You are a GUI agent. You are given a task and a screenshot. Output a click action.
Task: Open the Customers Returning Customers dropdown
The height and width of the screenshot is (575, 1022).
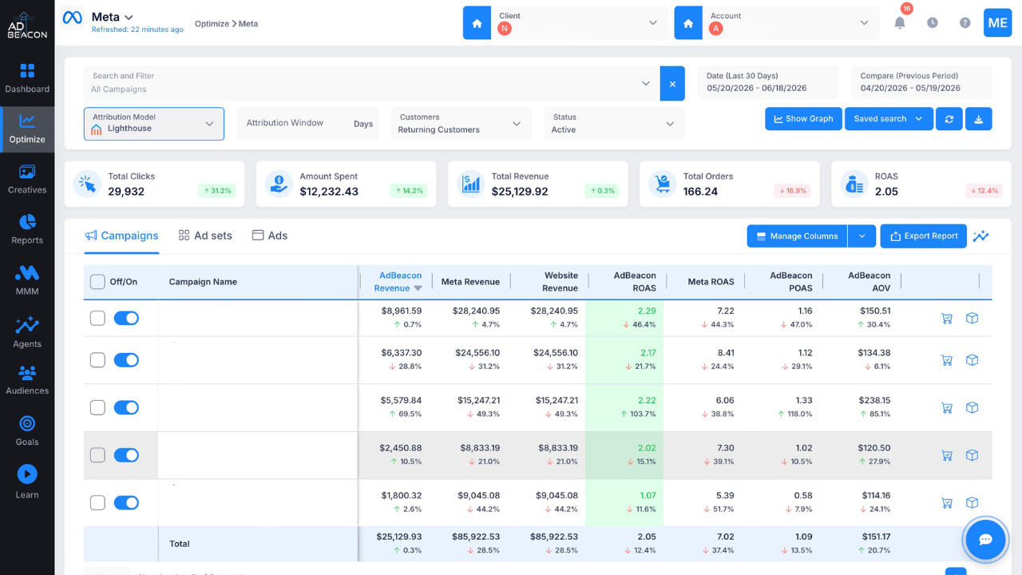point(460,124)
